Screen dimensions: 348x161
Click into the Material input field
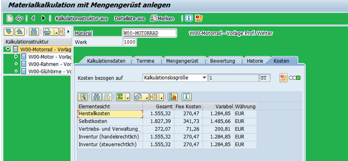pos(150,33)
